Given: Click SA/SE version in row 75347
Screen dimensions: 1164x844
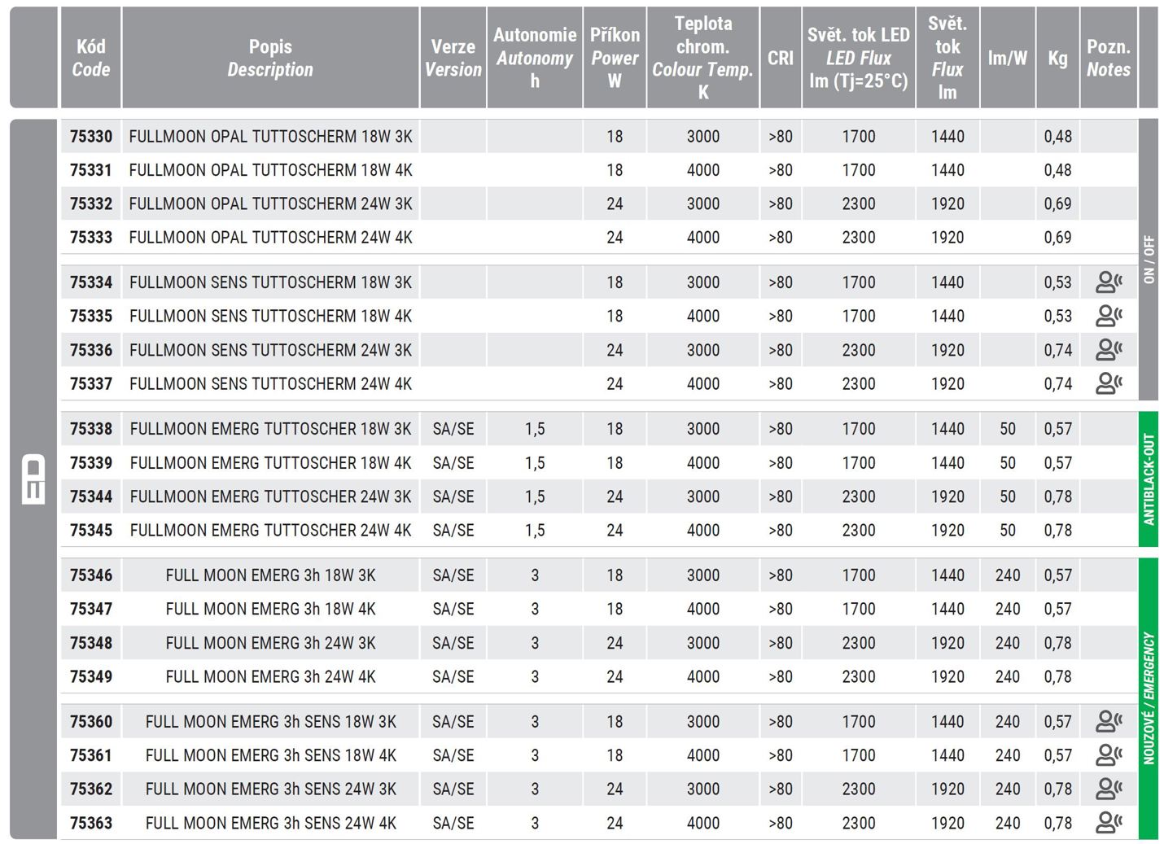Looking at the screenshot, I should 453,609.
